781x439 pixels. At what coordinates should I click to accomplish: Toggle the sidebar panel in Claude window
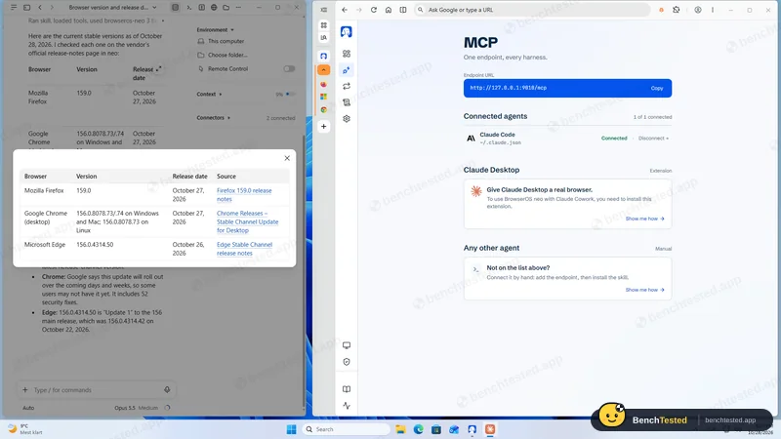[27, 8]
